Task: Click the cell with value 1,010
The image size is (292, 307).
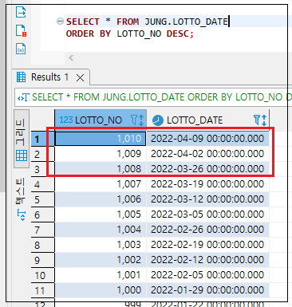Action: click(101, 139)
